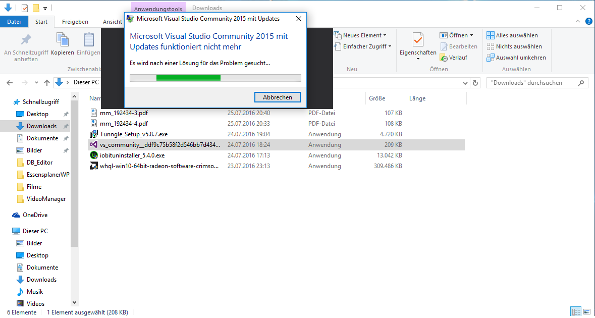Open Eigenschaften dropdown arrow below icon

click(418, 59)
